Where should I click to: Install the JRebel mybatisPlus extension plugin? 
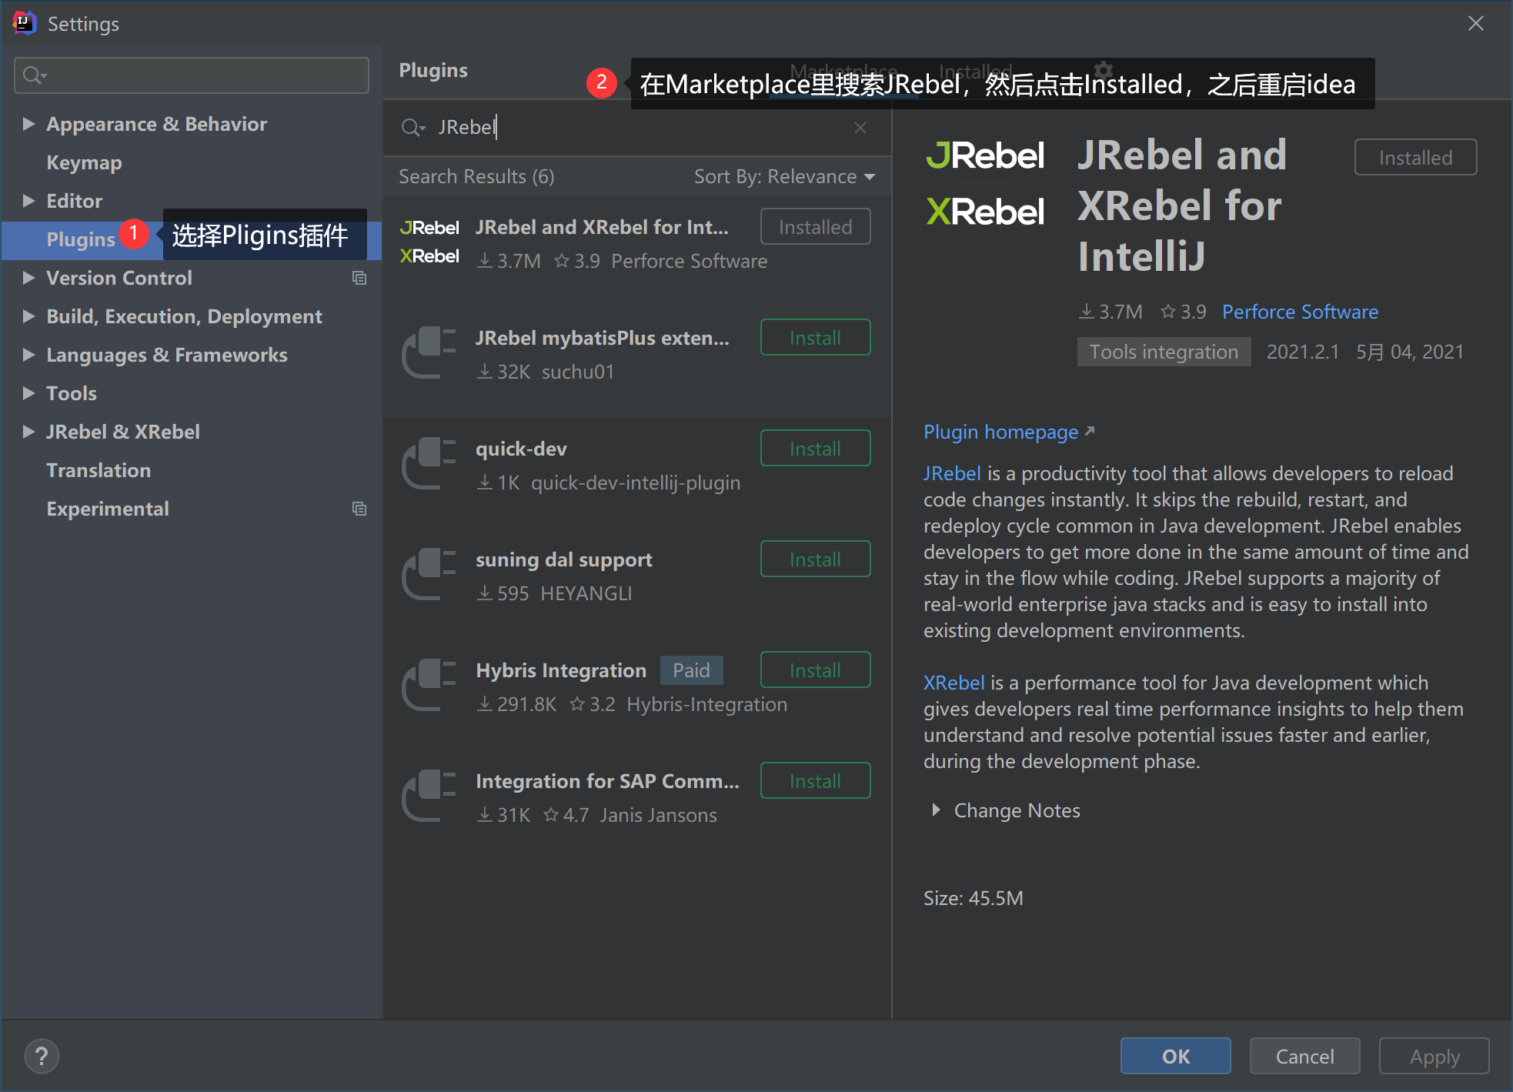pyautogui.click(x=815, y=337)
